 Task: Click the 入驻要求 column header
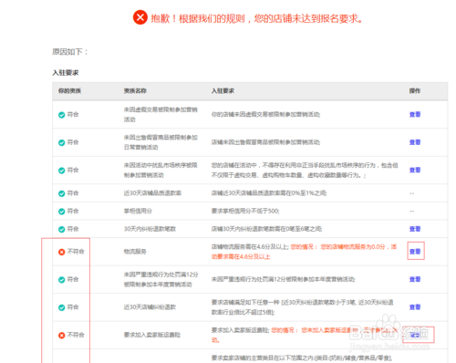pos(223,91)
